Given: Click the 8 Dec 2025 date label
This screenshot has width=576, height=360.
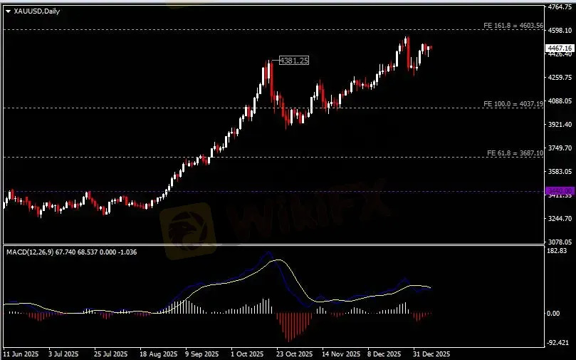Looking at the screenshot, I should (x=384, y=354).
